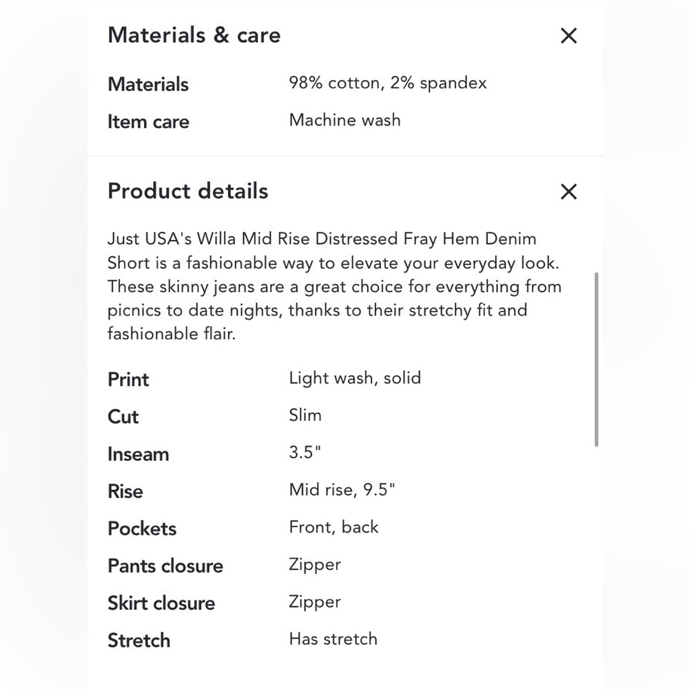The height and width of the screenshot is (689, 689).
Task: Close the Product details section X icon
Action: click(568, 192)
